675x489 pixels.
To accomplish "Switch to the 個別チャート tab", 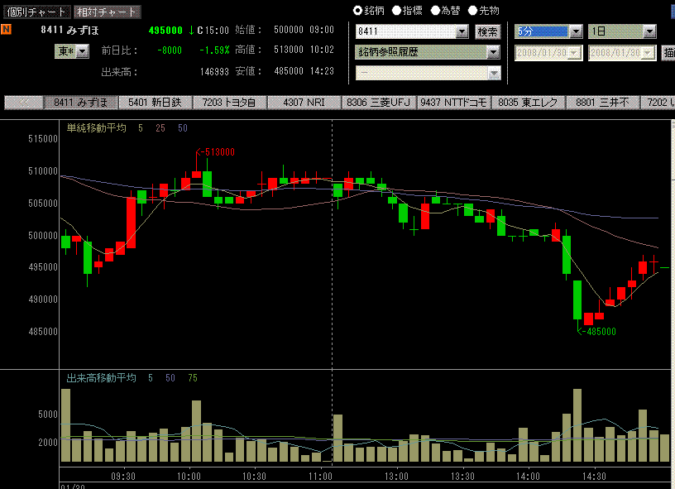I will pyautogui.click(x=36, y=12).
